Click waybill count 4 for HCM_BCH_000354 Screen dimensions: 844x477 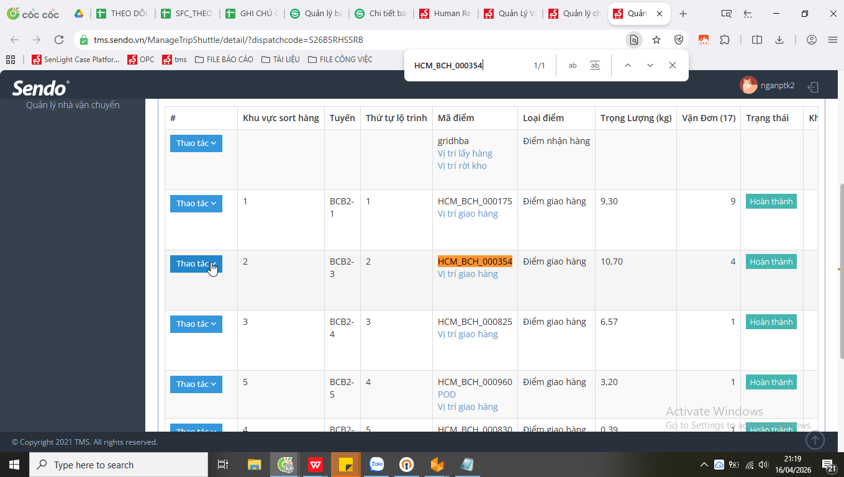733,261
